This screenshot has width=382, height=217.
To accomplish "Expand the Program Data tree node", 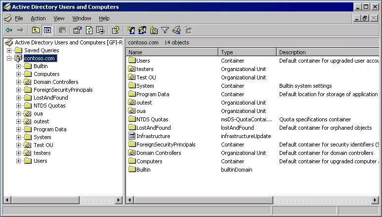I will click(x=18, y=130).
